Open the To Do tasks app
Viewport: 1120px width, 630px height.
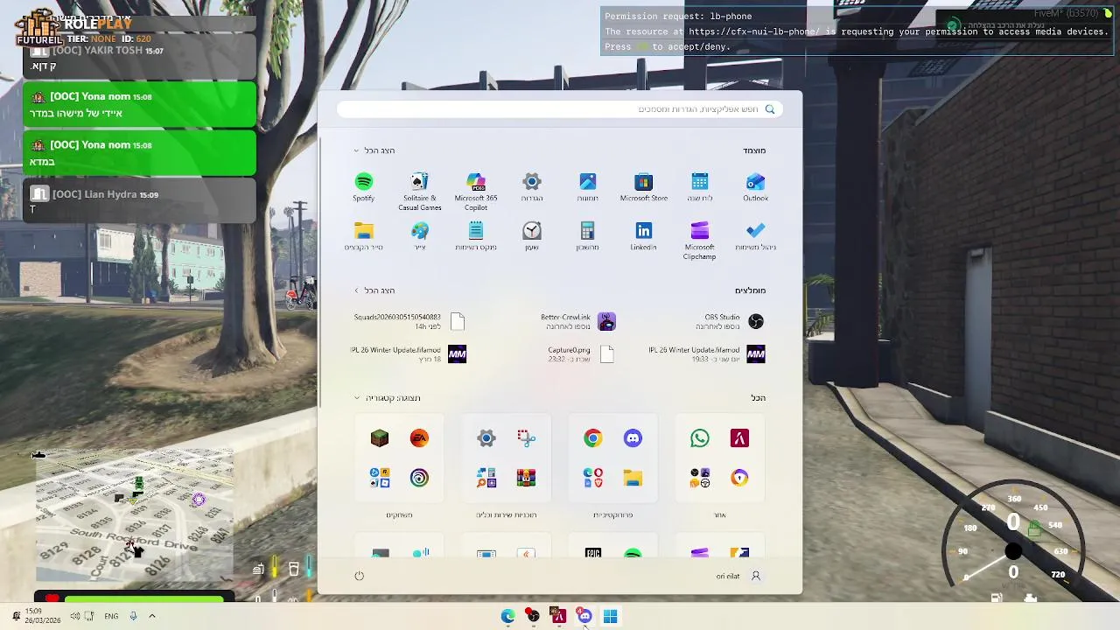point(755,236)
